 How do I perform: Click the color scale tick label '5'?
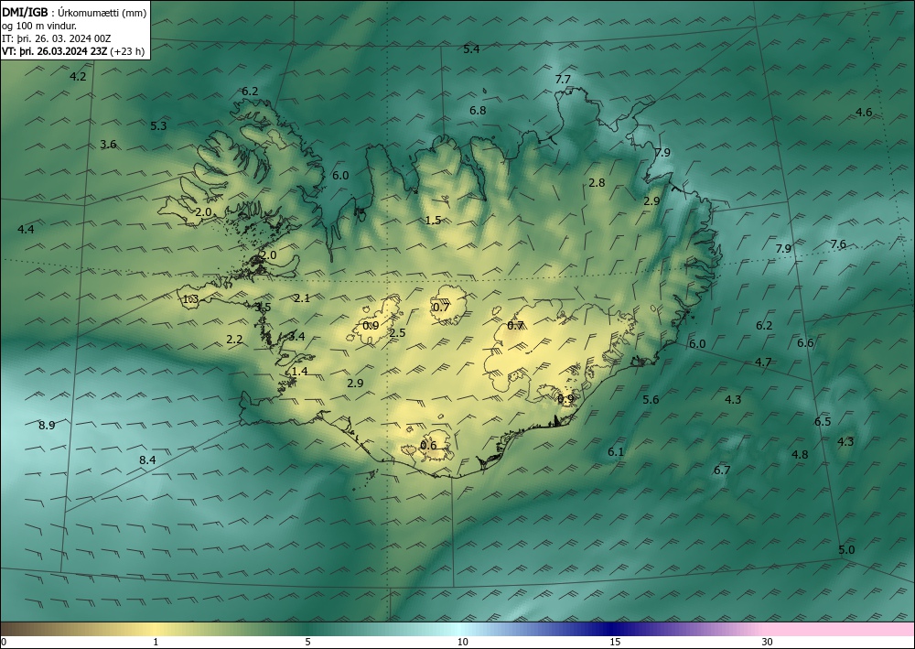[x=307, y=643]
